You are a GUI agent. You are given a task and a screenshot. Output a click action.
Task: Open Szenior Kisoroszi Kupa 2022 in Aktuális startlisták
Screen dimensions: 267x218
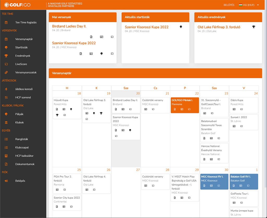pyautogui.click(x=147, y=27)
